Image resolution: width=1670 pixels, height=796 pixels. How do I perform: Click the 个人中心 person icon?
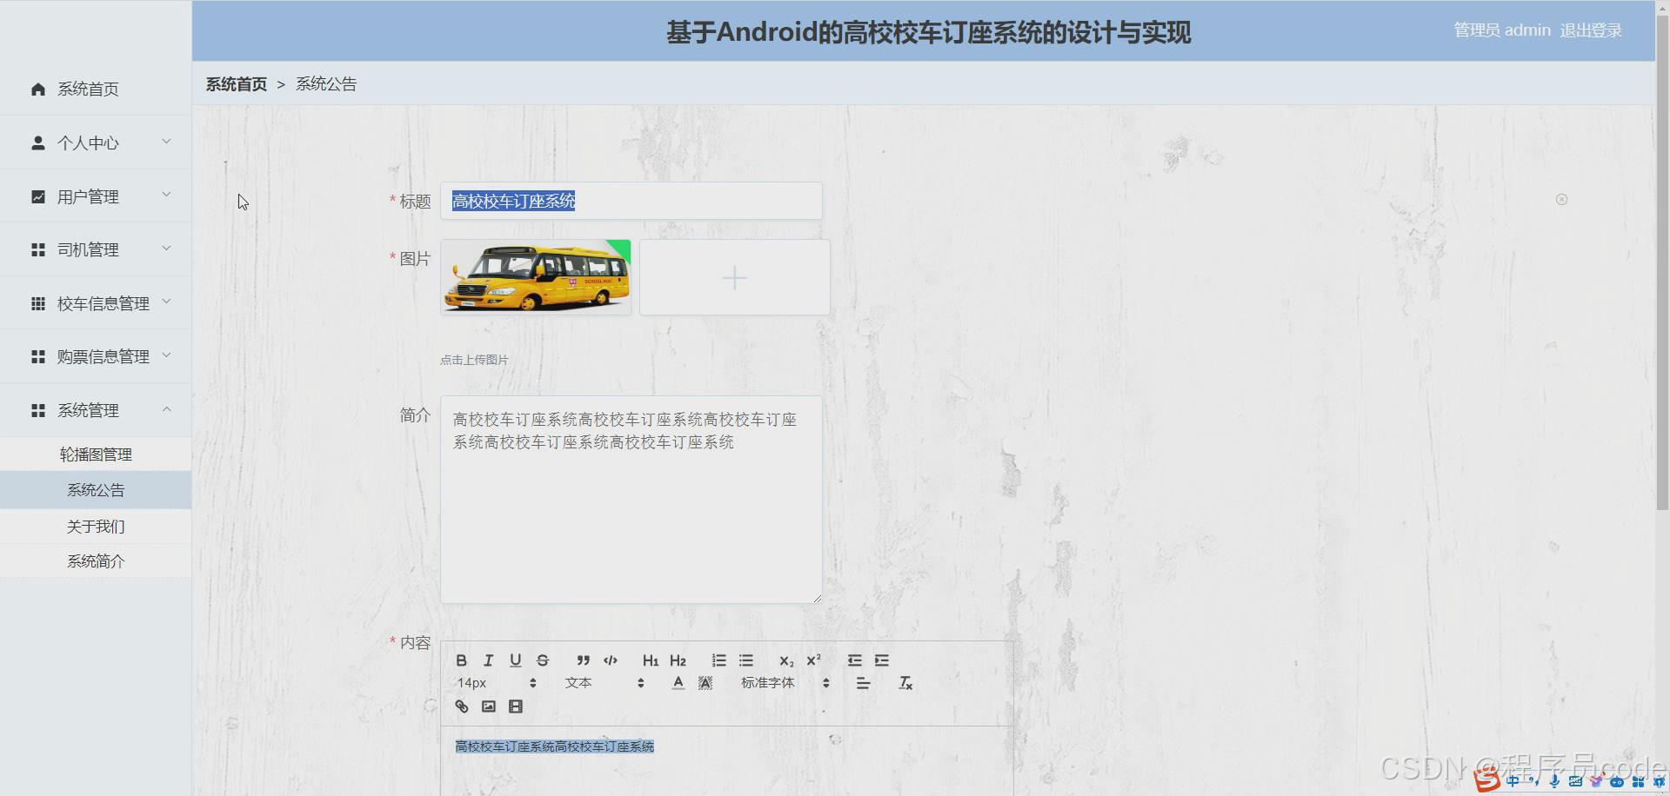coord(38,143)
